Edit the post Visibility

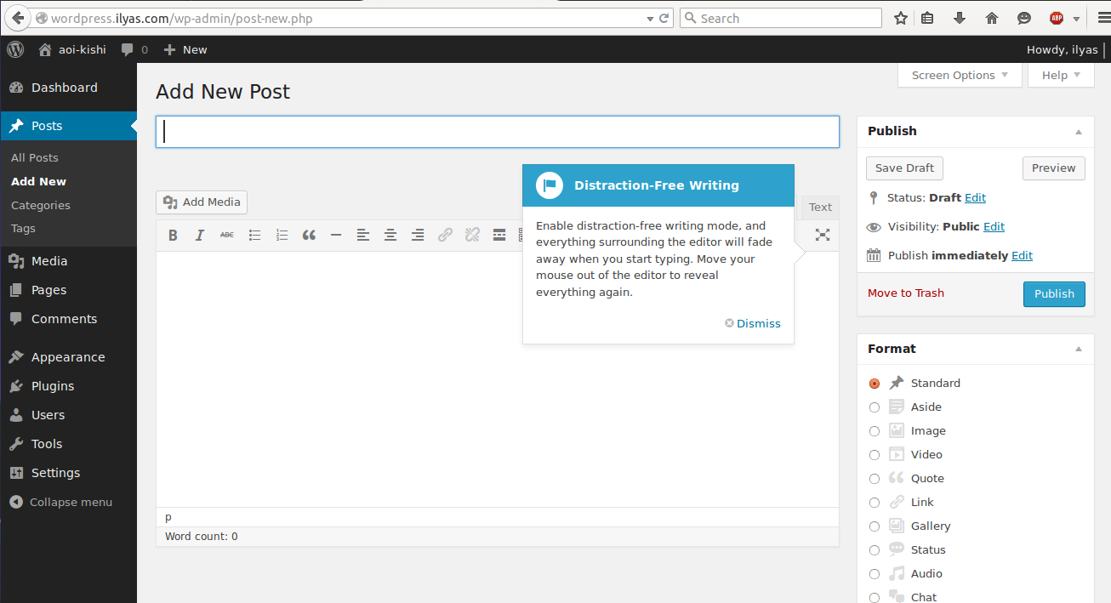point(994,226)
